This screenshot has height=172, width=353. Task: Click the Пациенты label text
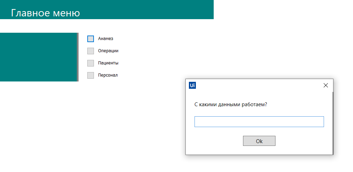[108, 63]
